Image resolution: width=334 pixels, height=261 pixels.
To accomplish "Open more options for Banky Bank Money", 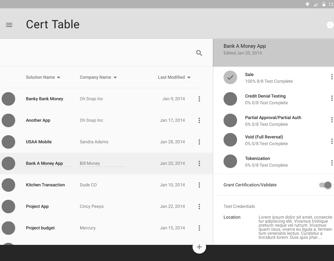I will (199, 99).
